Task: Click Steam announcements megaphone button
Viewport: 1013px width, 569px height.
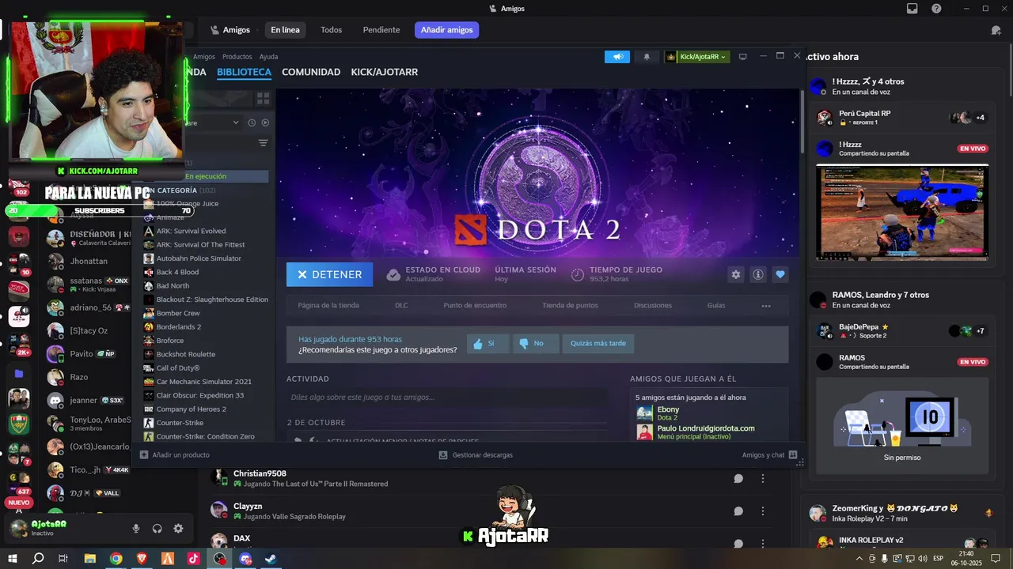Action: [617, 57]
